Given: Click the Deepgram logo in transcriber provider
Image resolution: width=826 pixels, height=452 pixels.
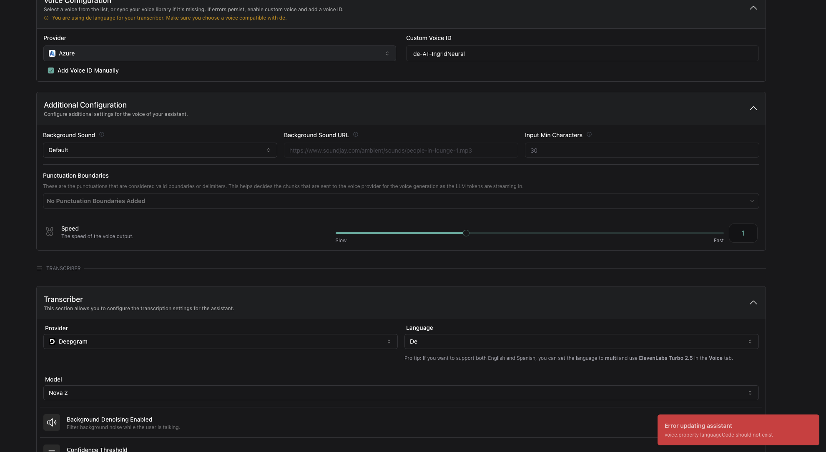Looking at the screenshot, I should (52, 342).
